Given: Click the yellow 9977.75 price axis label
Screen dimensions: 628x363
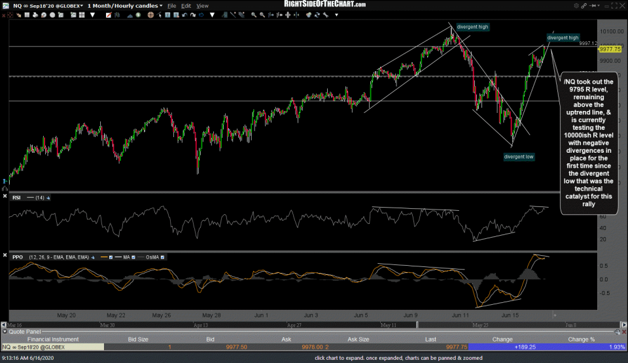Looking at the screenshot, I should pyautogui.click(x=610, y=49).
